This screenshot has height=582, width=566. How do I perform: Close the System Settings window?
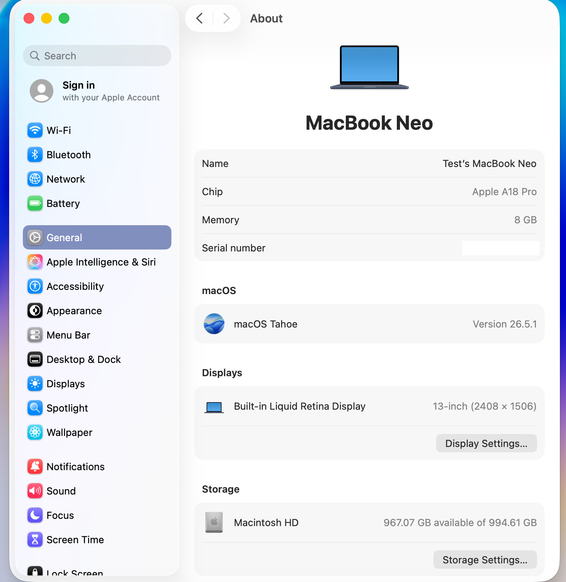pos(29,18)
